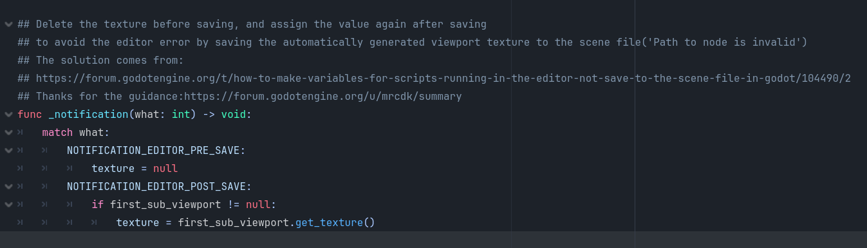Fold the NOTIFICATION_EDITOR_PRE_SAVE branch
The height and width of the screenshot is (248, 867).
click(8, 151)
